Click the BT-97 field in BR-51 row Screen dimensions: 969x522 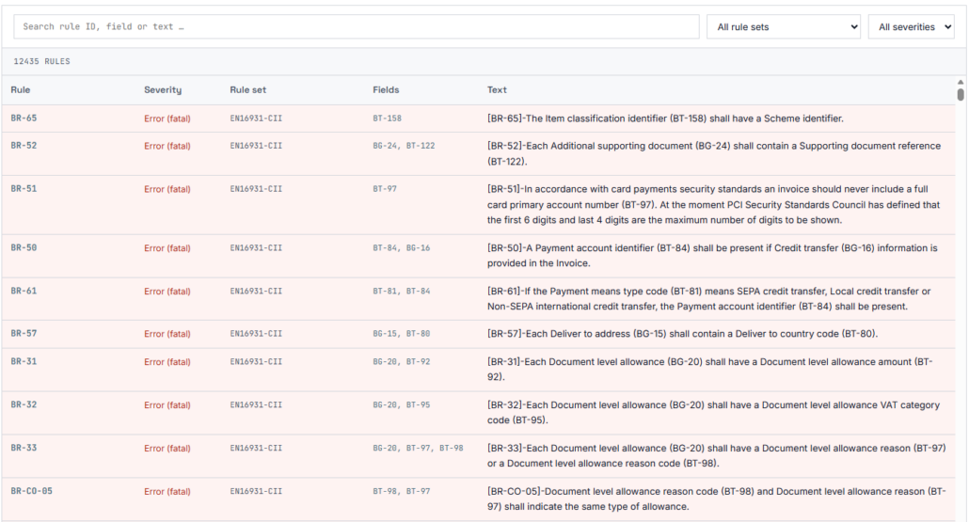click(x=385, y=189)
